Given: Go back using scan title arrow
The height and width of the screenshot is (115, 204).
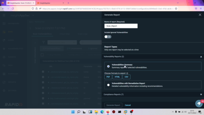Looking at the screenshot, I should point(31,28).
